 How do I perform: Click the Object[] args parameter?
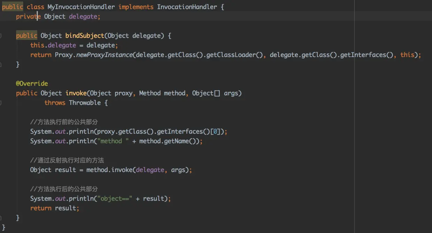215,93
